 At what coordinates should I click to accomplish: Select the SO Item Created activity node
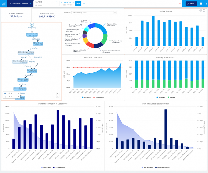[x=38, y=44]
